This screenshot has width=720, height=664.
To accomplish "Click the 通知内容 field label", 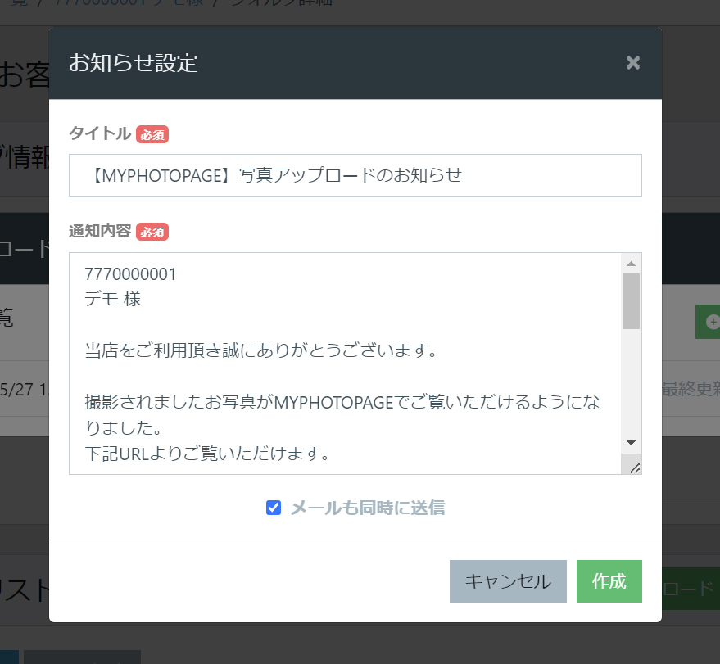I will click(x=100, y=232).
